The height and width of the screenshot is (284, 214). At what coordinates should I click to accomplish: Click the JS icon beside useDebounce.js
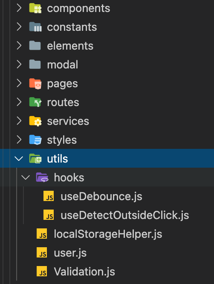click(49, 196)
